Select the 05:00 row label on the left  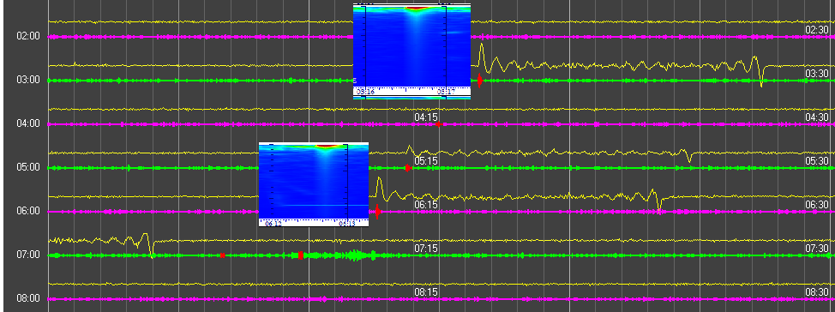click(x=28, y=167)
